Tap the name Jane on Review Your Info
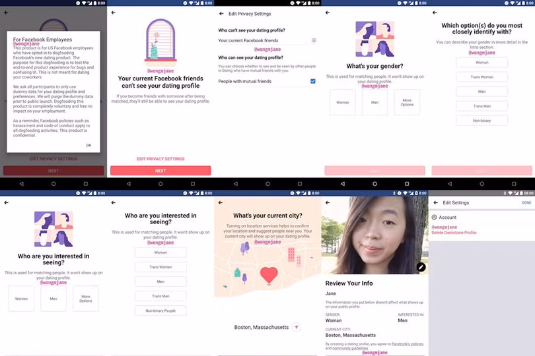Screen dimensions: 535x356 click(331, 293)
